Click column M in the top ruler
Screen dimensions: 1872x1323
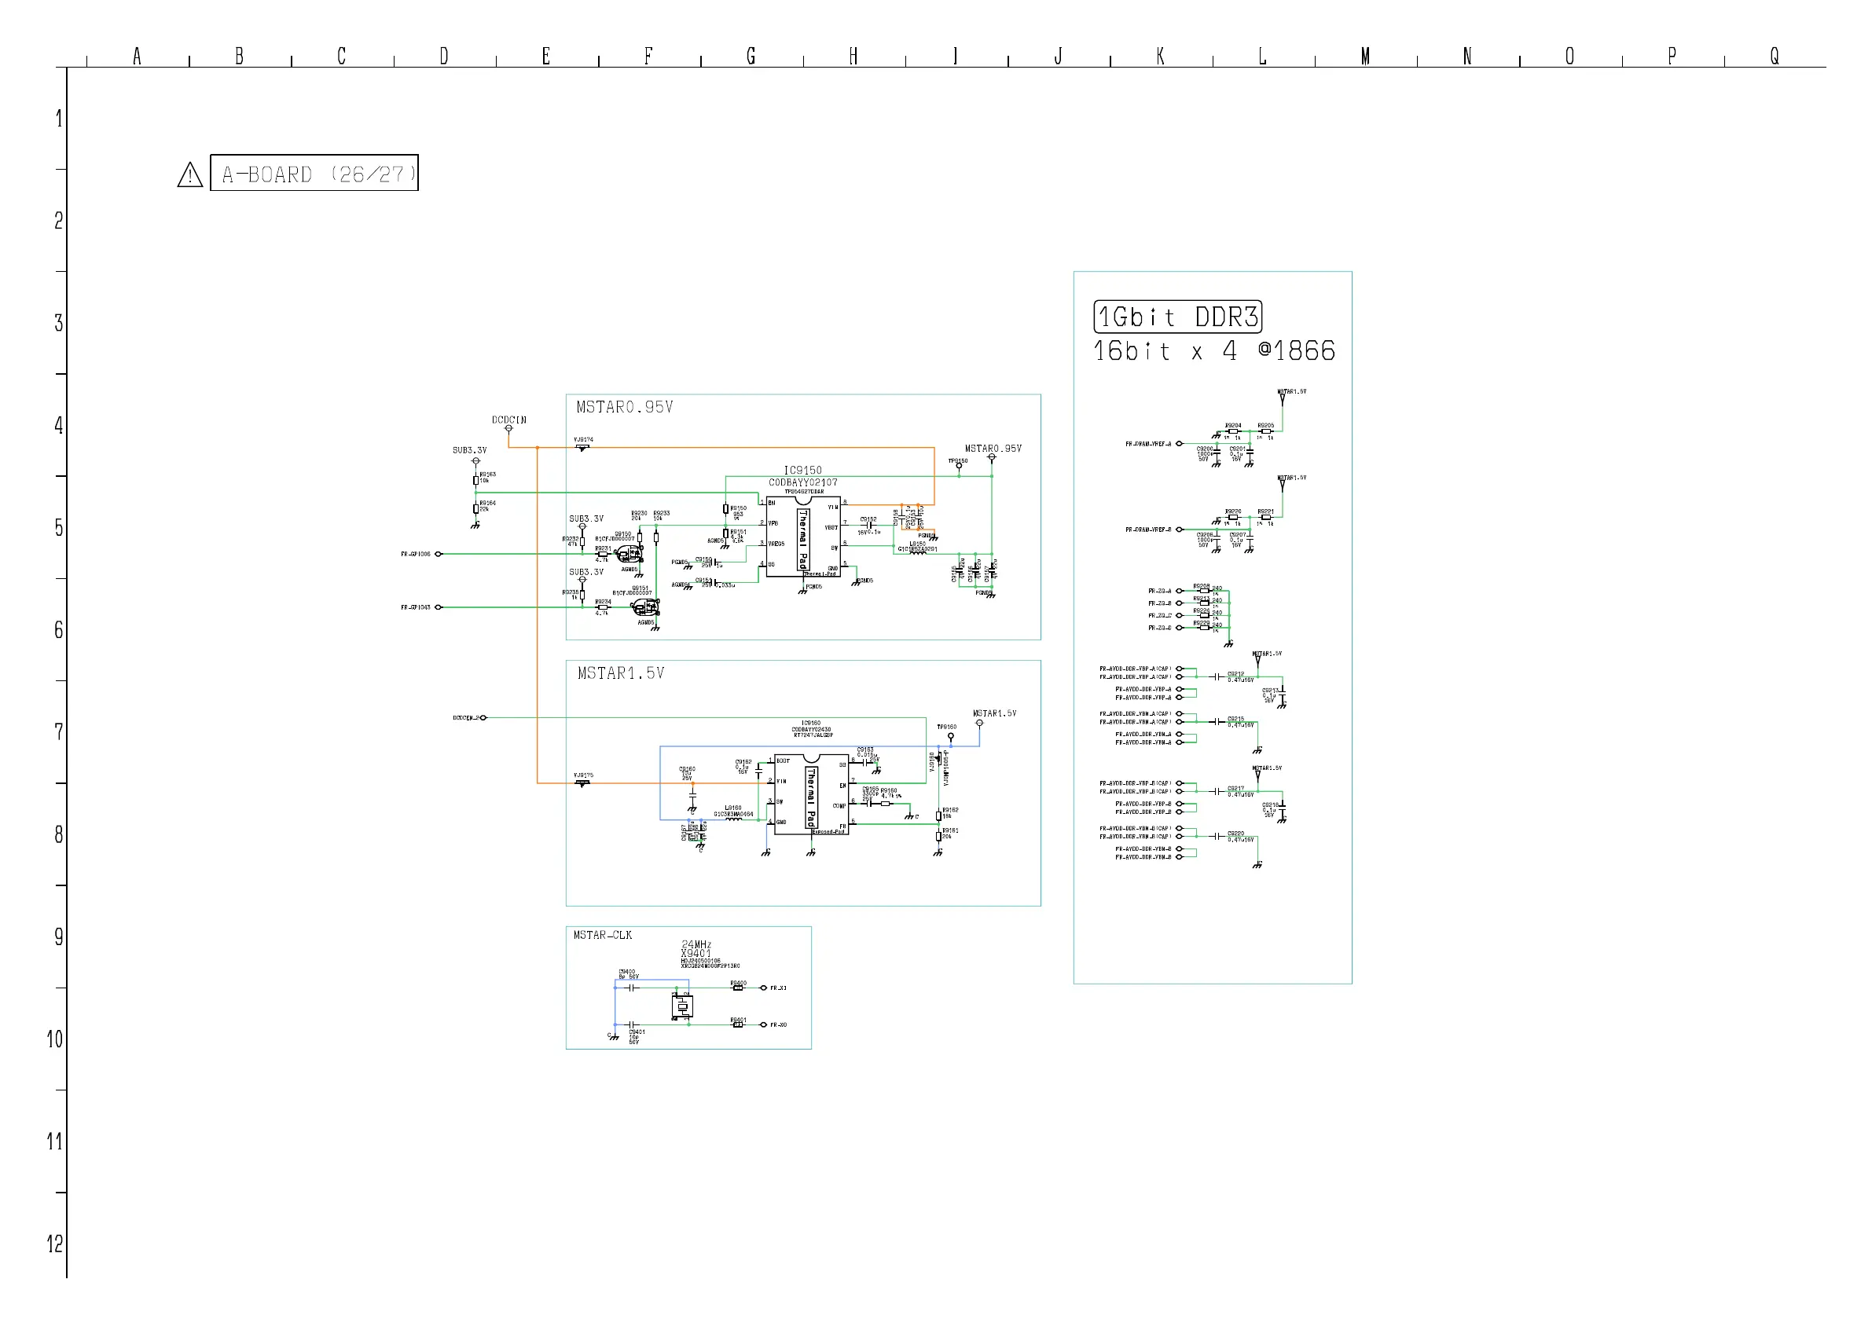1365,57
